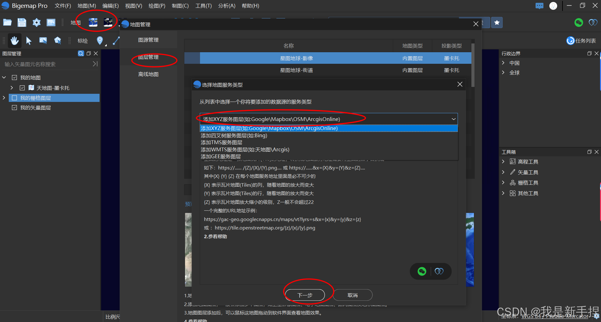The height and width of the screenshot is (322, 601).
Task: Open WeChat icon in the top toolbar
Action: pyautogui.click(x=579, y=23)
